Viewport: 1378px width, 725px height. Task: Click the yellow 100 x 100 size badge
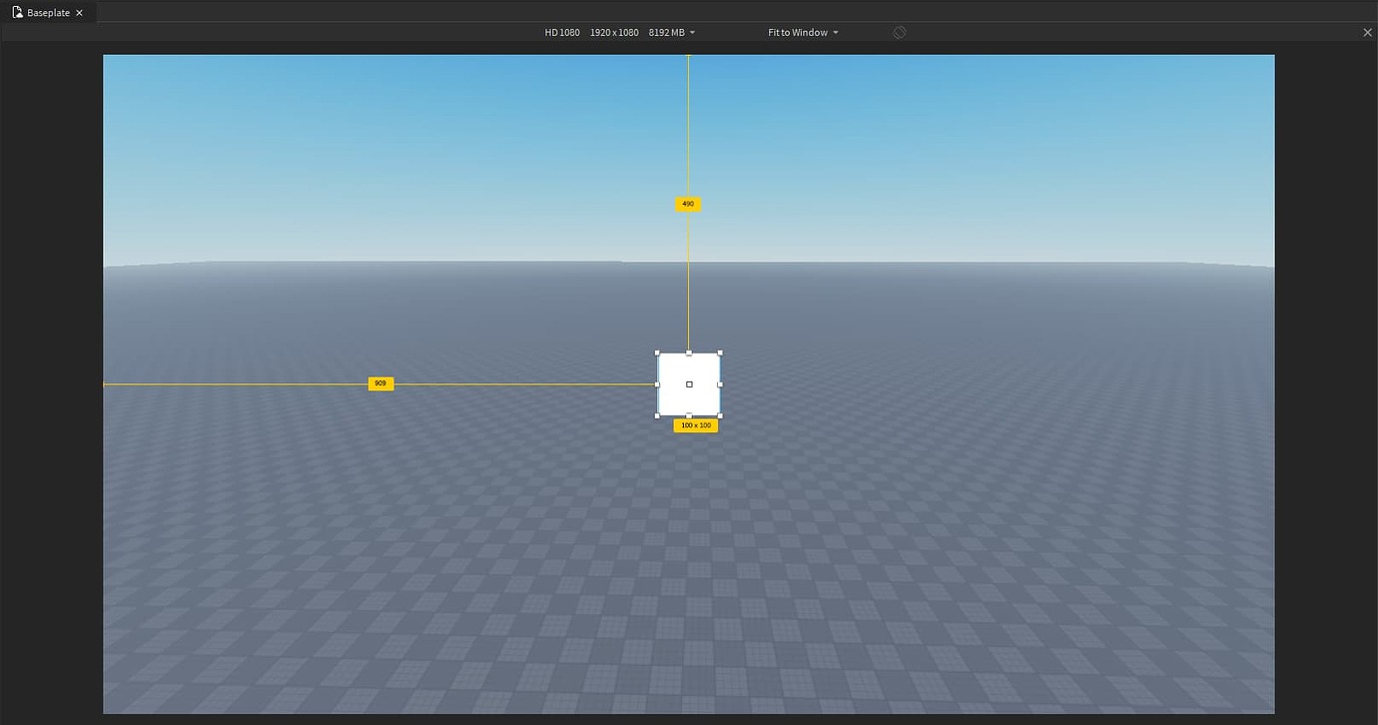click(694, 424)
